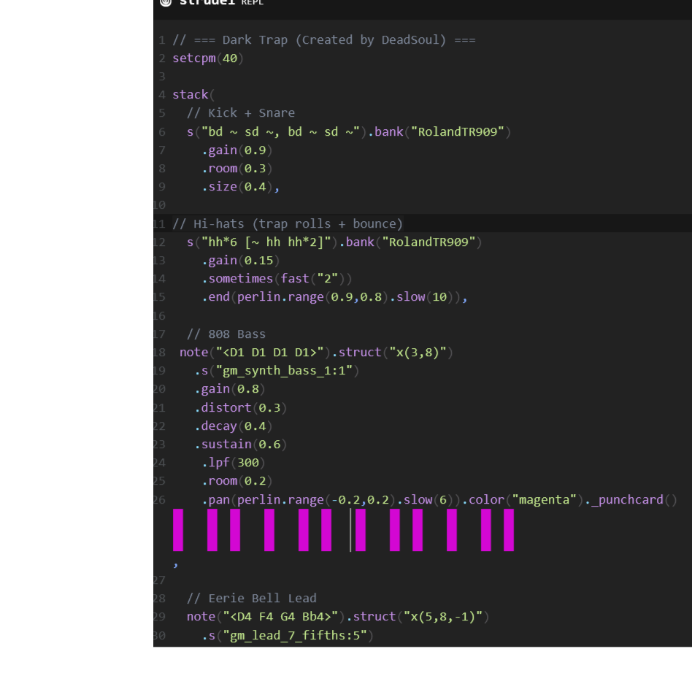The height and width of the screenshot is (692, 692).
Task: Click the stack( line of code
Action: tap(193, 94)
